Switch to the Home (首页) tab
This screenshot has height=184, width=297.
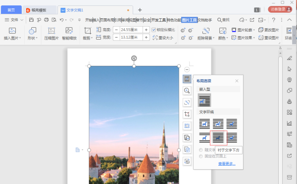pos(11,10)
